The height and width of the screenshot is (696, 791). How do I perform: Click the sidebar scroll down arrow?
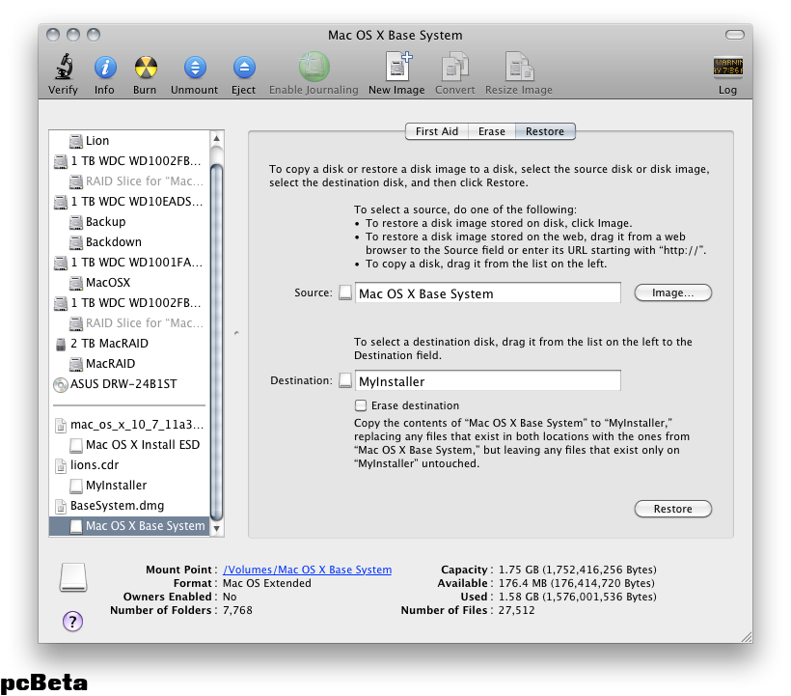pyautogui.click(x=216, y=529)
